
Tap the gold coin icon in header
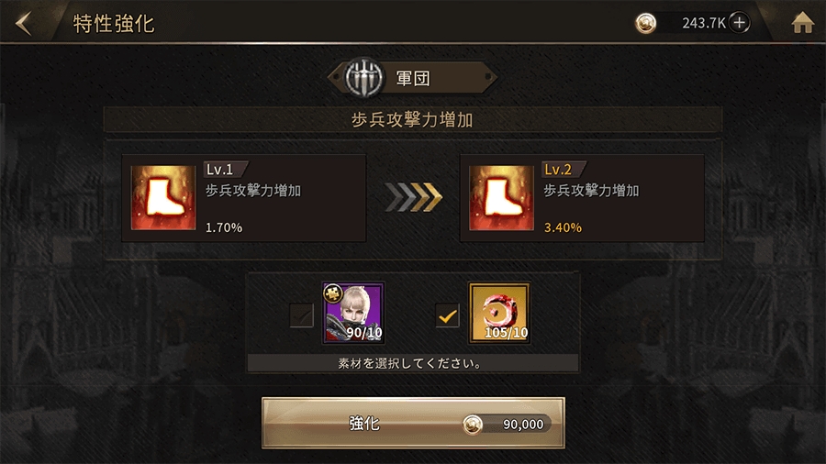point(645,23)
